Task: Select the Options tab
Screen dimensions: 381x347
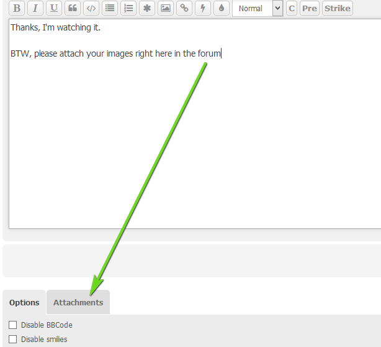Action: click(24, 303)
